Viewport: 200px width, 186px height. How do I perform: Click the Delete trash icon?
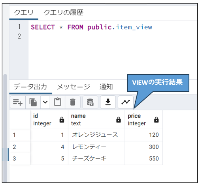pos(73,102)
